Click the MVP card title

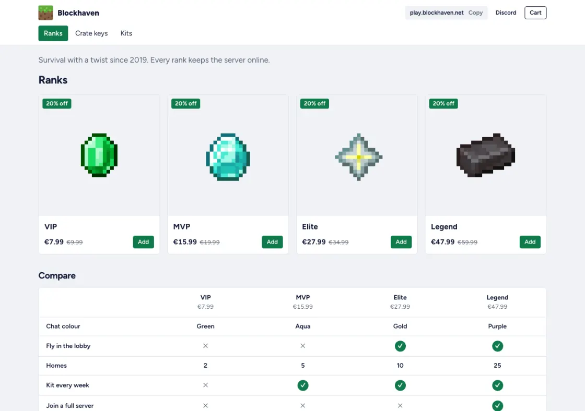[182, 226]
